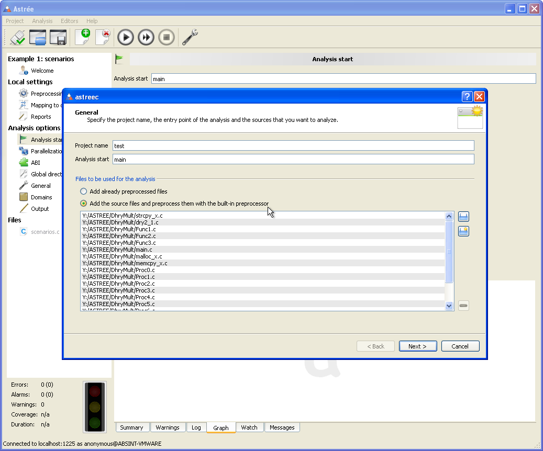Click the traffic light status indicator
This screenshot has width=543, height=451.
(x=95, y=407)
